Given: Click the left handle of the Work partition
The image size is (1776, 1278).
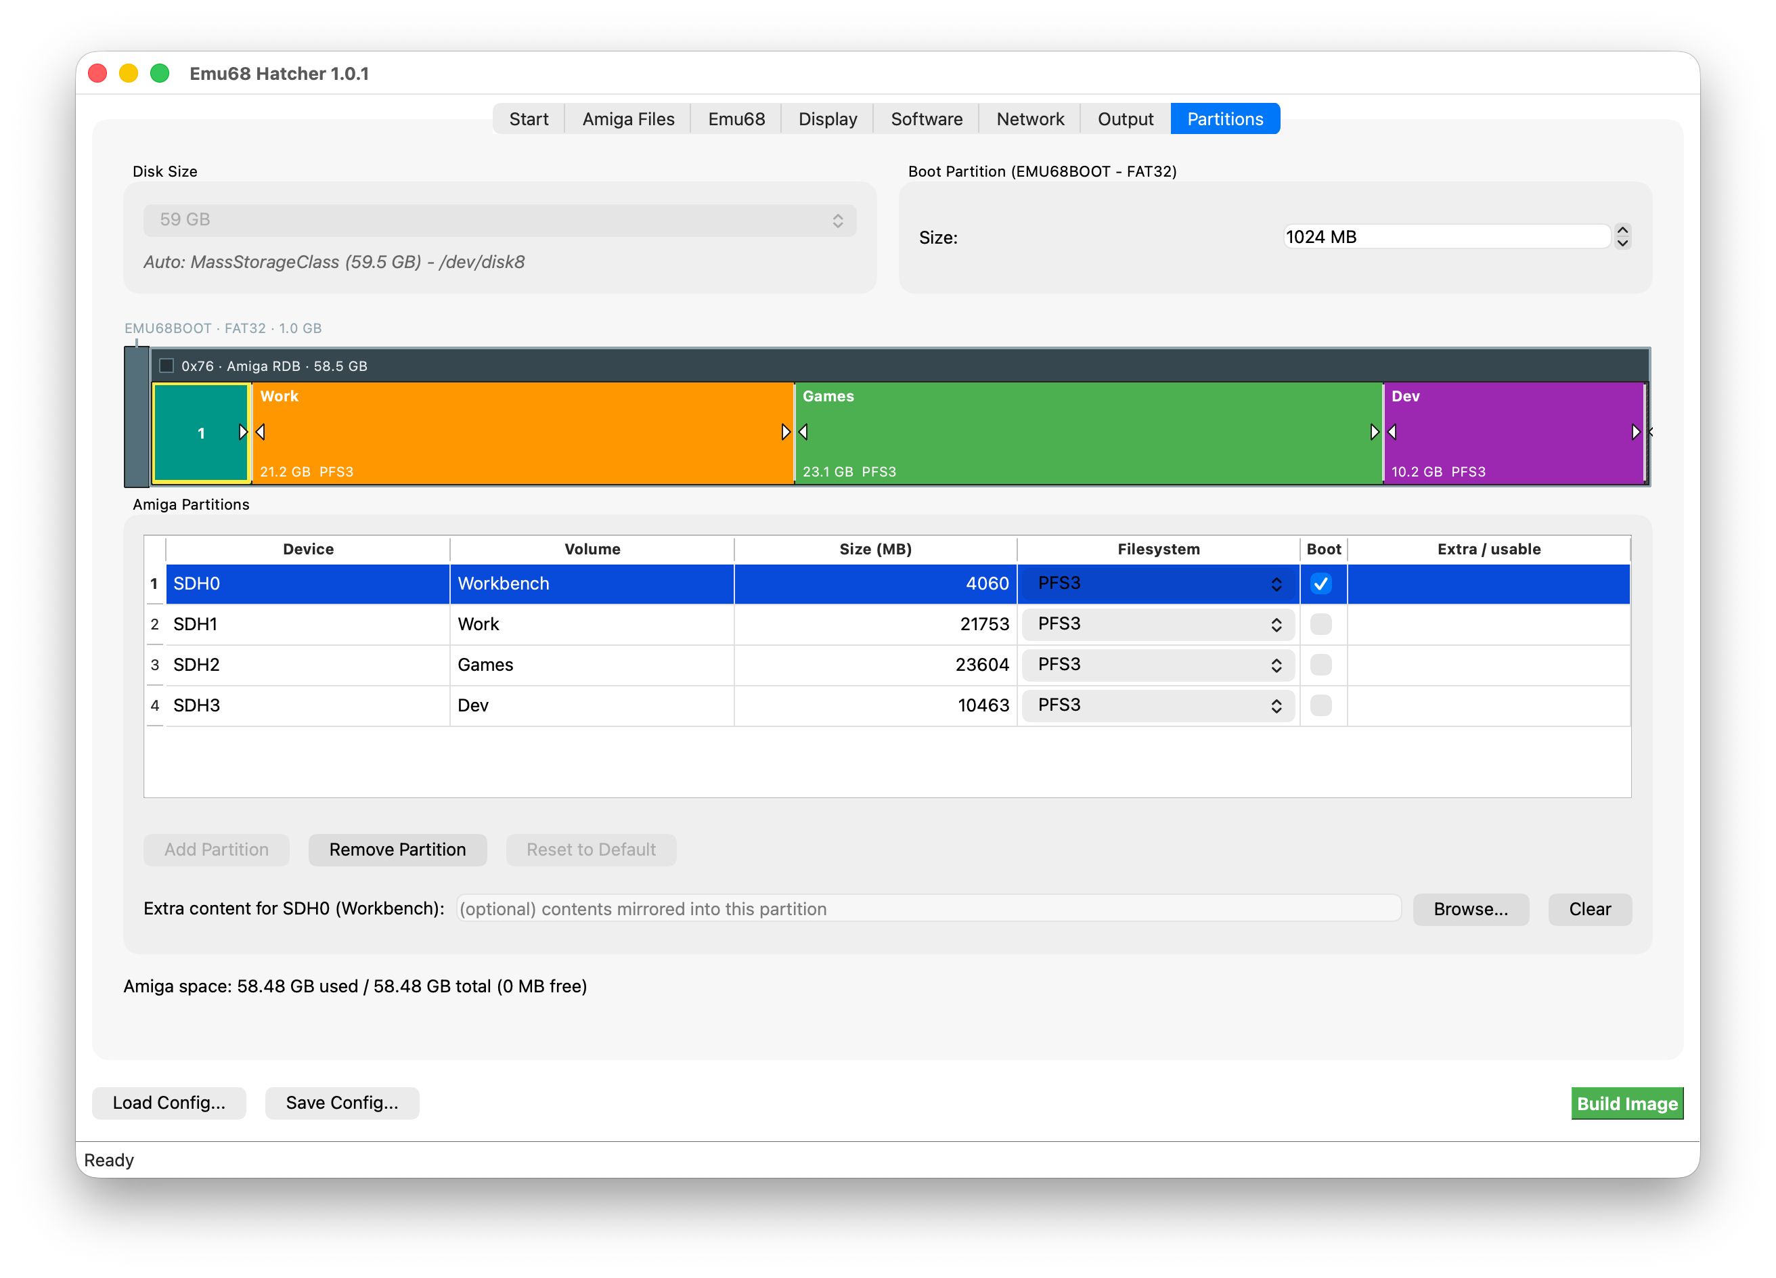Looking at the screenshot, I should [x=261, y=433].
